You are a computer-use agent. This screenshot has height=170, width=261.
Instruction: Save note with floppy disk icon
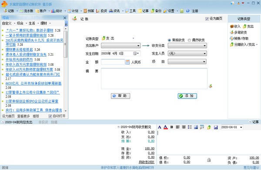pyautogui.click(x=216, y=127)
